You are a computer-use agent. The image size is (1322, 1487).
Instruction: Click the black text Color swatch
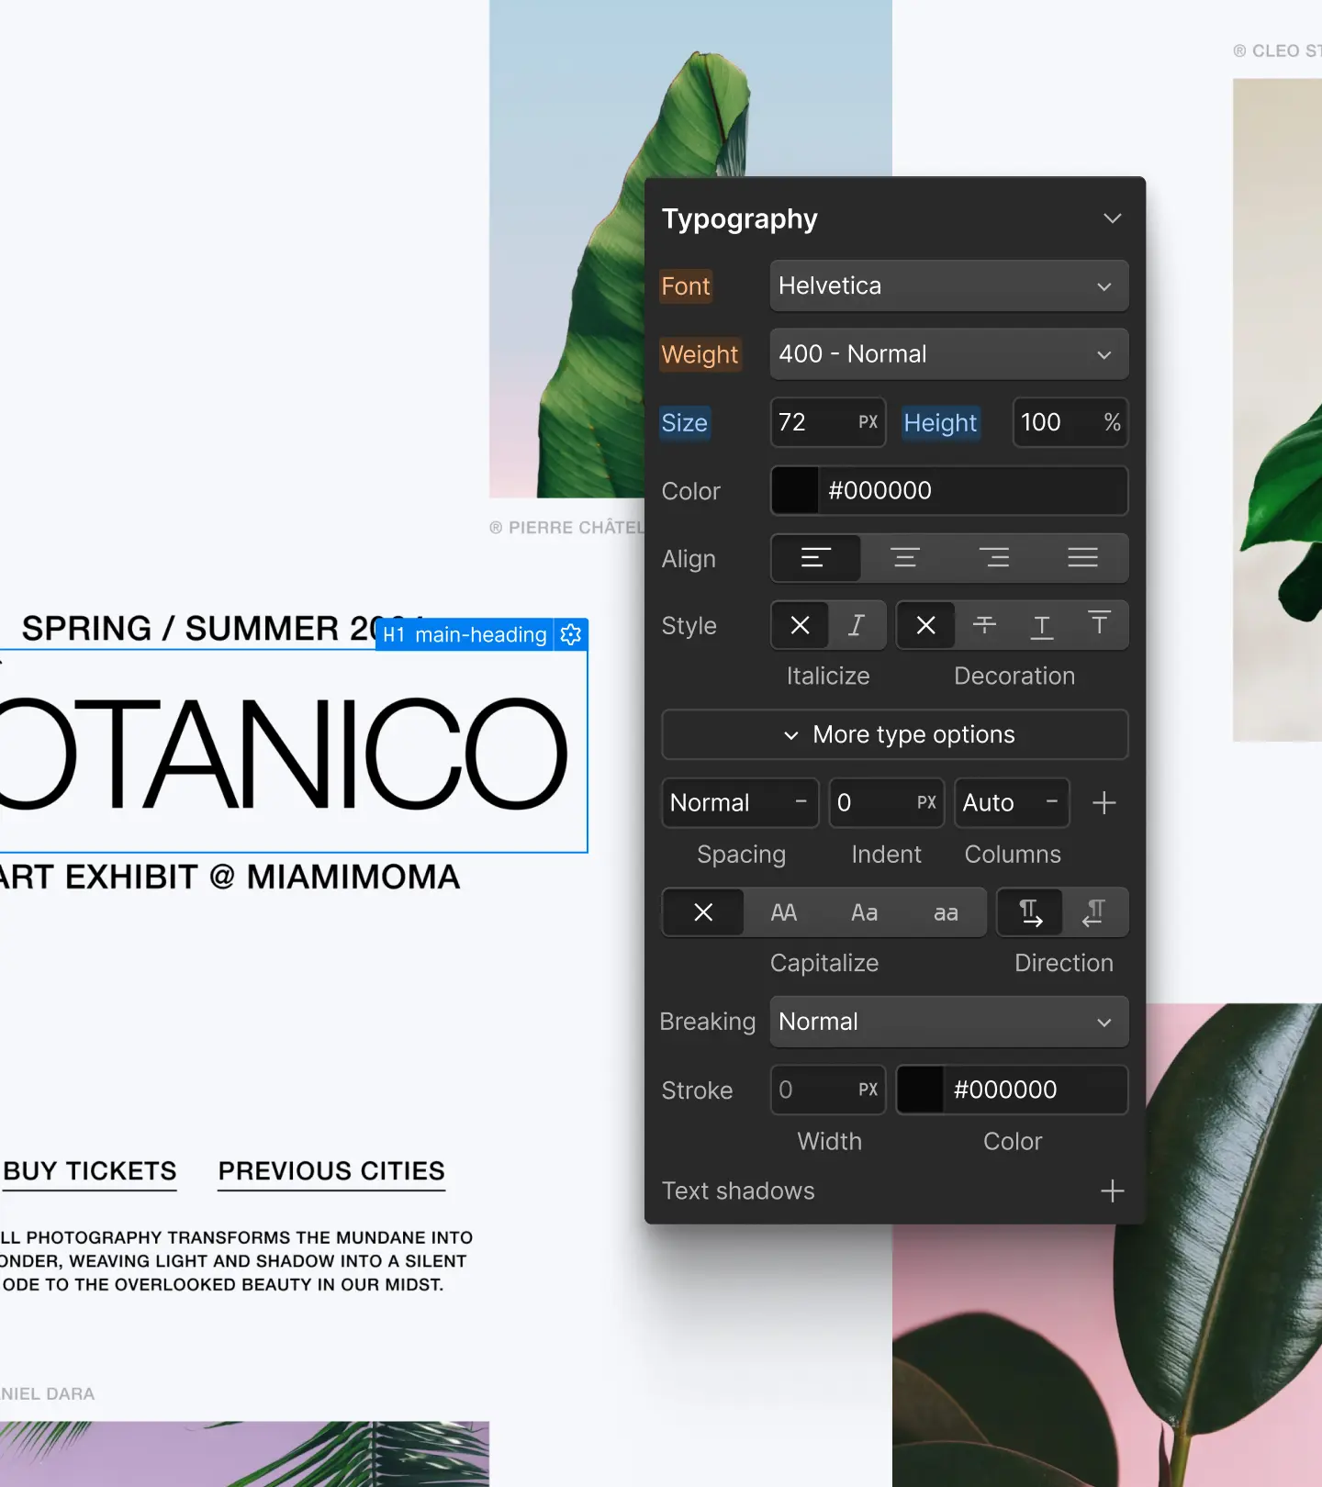pyautogui.click(x=795, y=491)
